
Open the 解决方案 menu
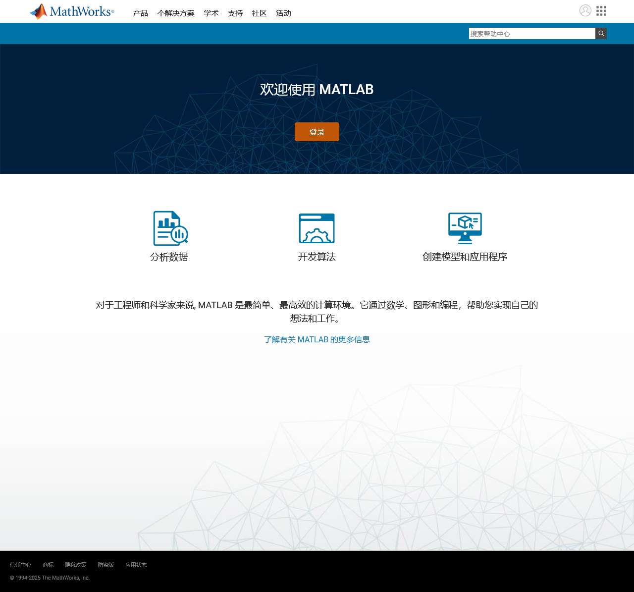click(x=176, y=13)
